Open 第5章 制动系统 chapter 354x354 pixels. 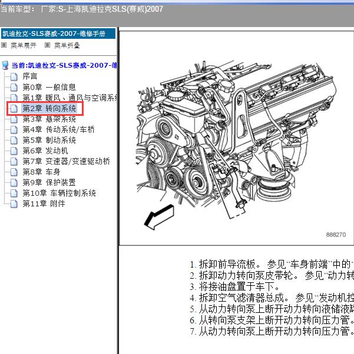click(49, 140)
